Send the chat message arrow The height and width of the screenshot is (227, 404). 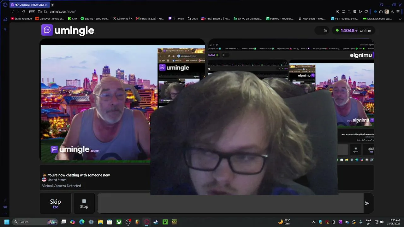click(367, 203)
